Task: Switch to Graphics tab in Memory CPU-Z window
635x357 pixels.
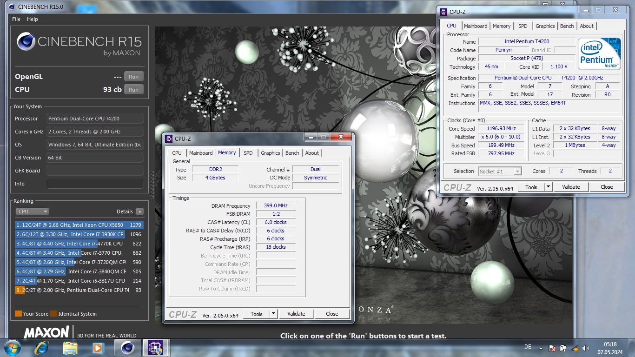Action: coord(271,153)
